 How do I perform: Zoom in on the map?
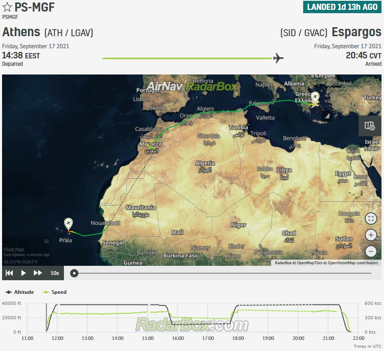tap(371, 235)
